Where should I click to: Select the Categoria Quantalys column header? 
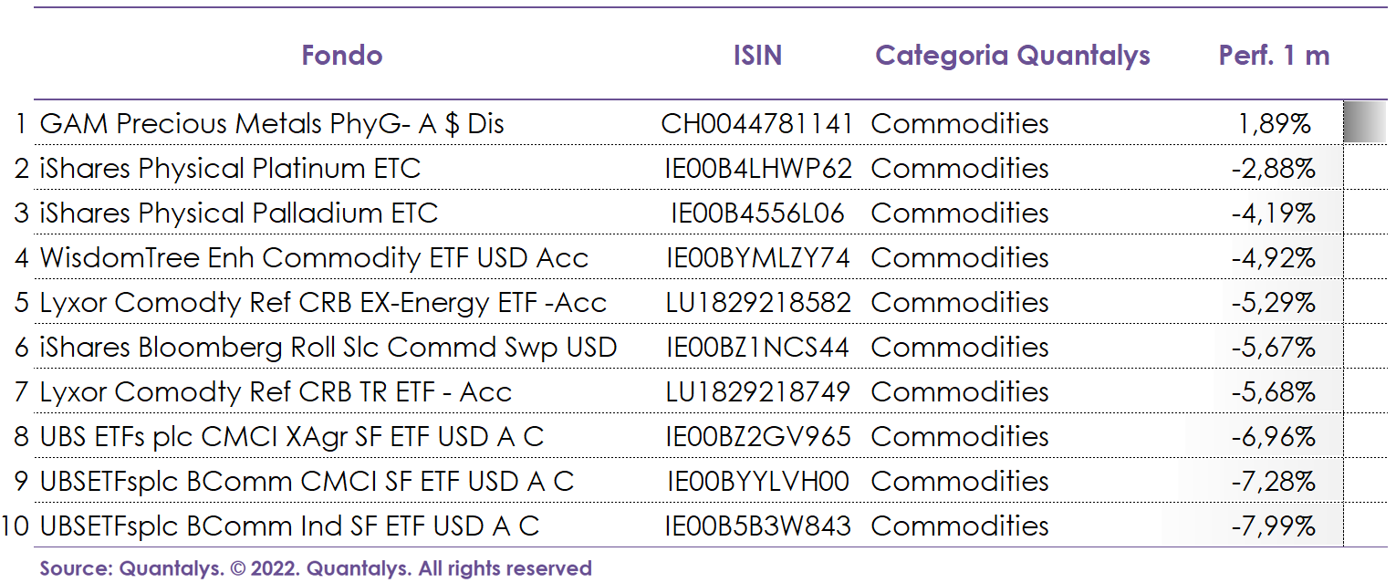click(x=1013, y=56)
